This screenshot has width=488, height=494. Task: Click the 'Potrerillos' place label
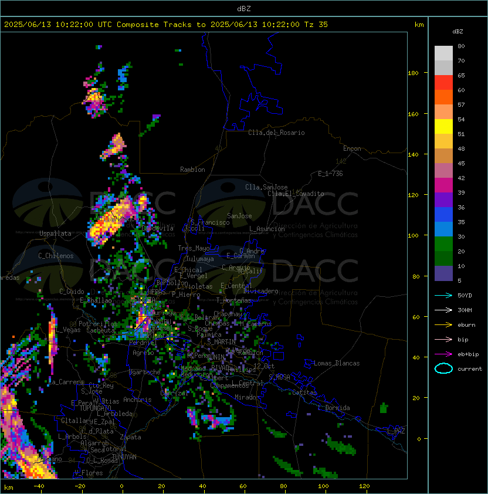98,324
